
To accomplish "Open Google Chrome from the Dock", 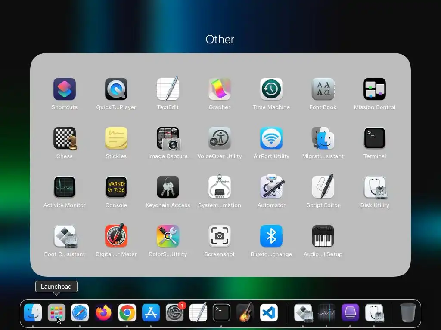I will click(x=127, y=313).
